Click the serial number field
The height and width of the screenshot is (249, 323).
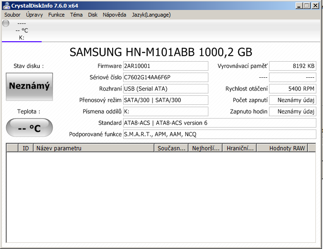[x=165, y=77]
